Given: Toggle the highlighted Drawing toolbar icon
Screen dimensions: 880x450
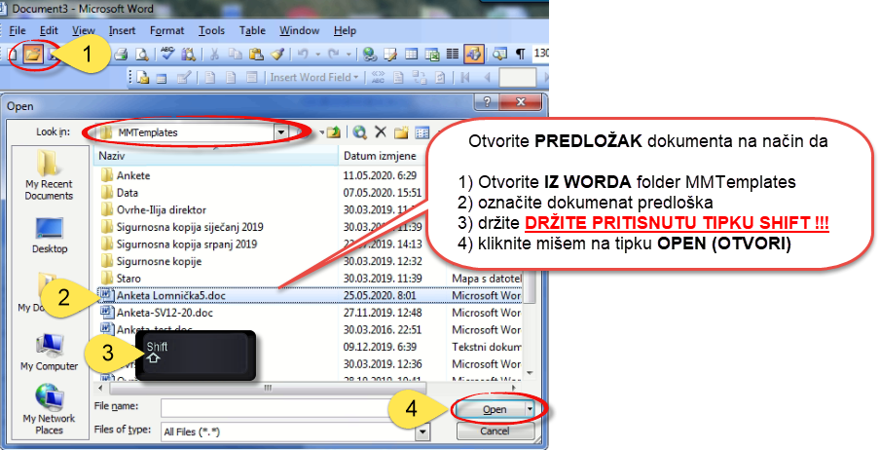Looking at the screenshot, I should 474,54.
